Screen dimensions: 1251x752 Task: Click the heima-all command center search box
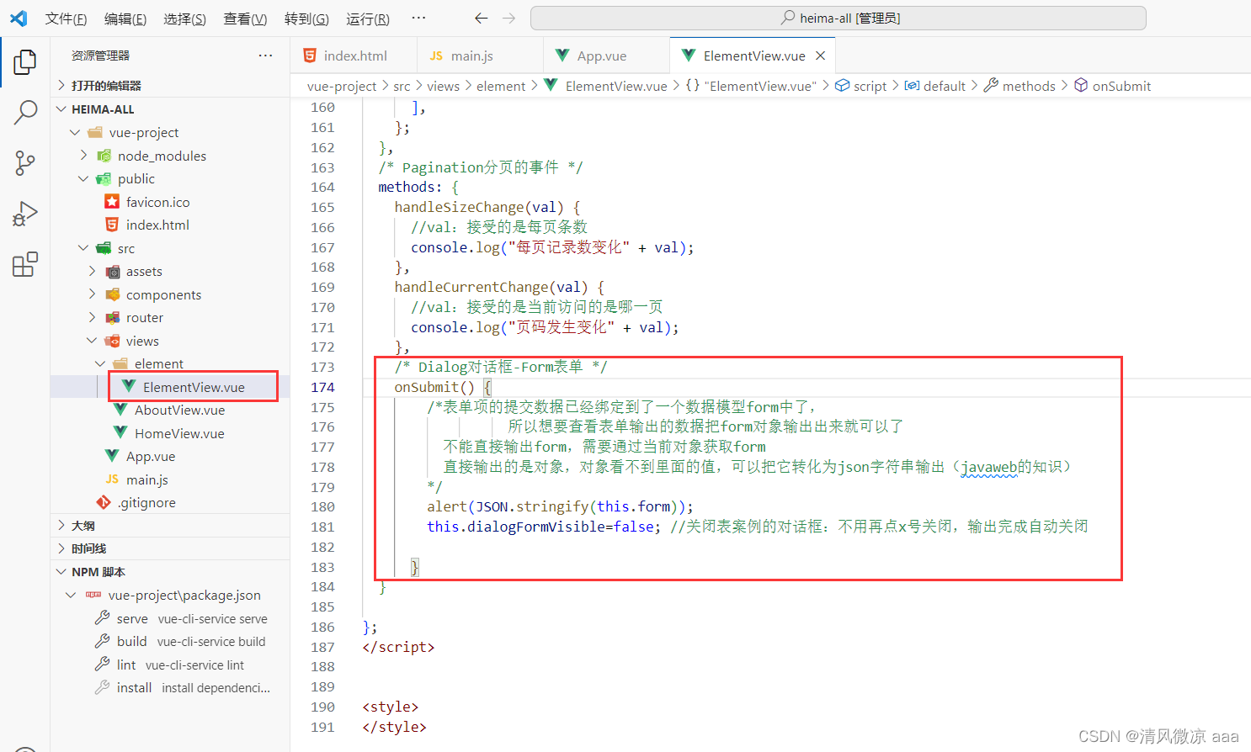point(838,18)
